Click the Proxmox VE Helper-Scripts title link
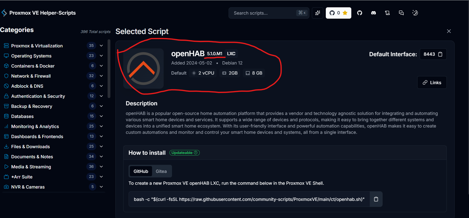This screenshot has width=469, height=218. tap(42, 13)
